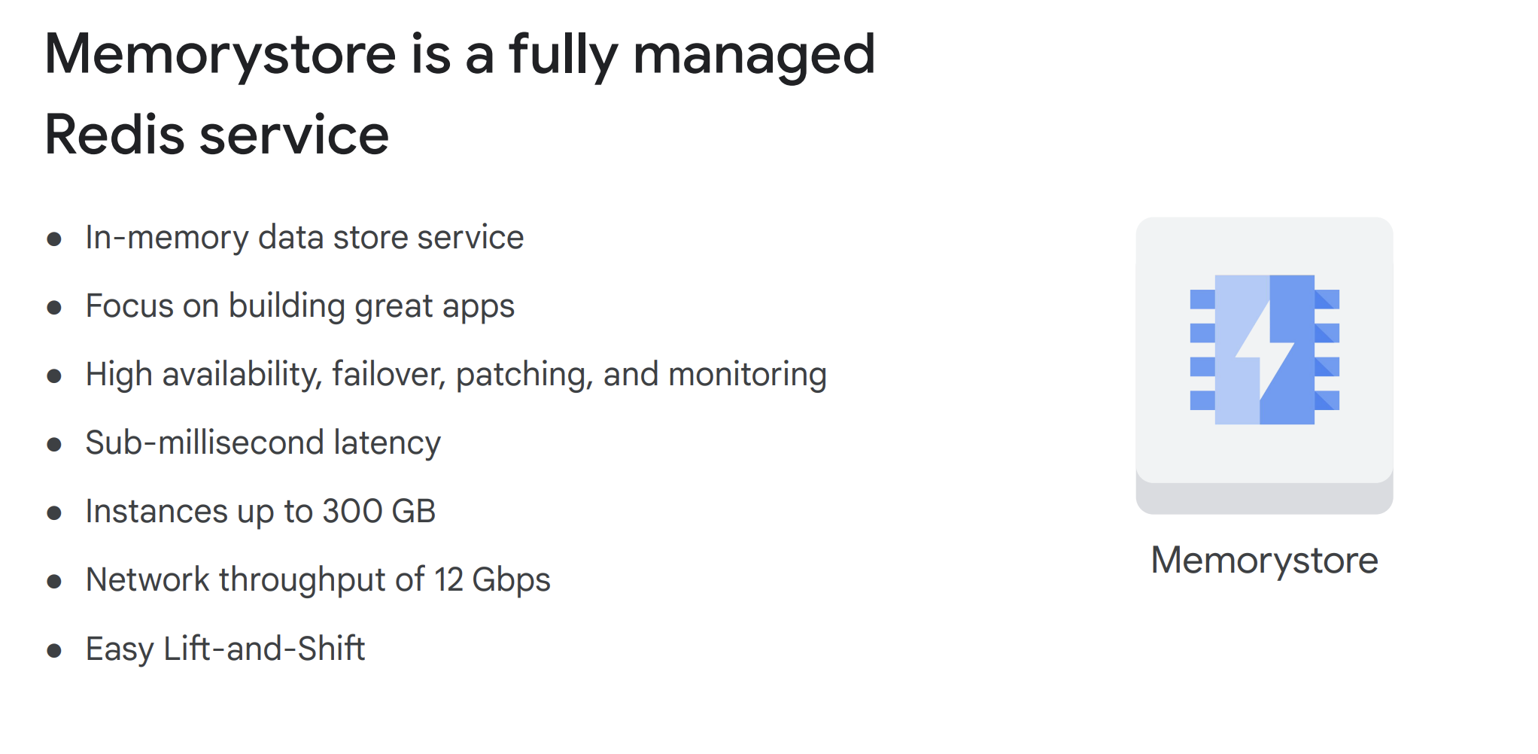Click the bullet dot before In-memory data store
Image resolution: width=1538 pixels, height=754 pixels.
[x=54, y=239]
